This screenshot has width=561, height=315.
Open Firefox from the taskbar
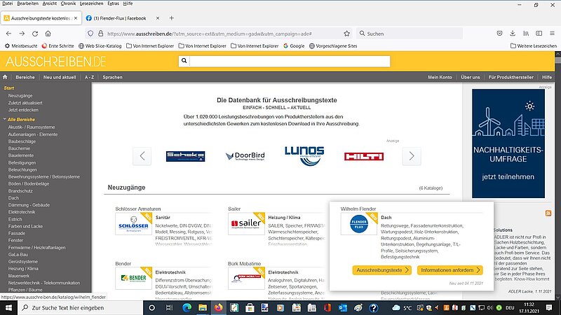coord(218,307)
